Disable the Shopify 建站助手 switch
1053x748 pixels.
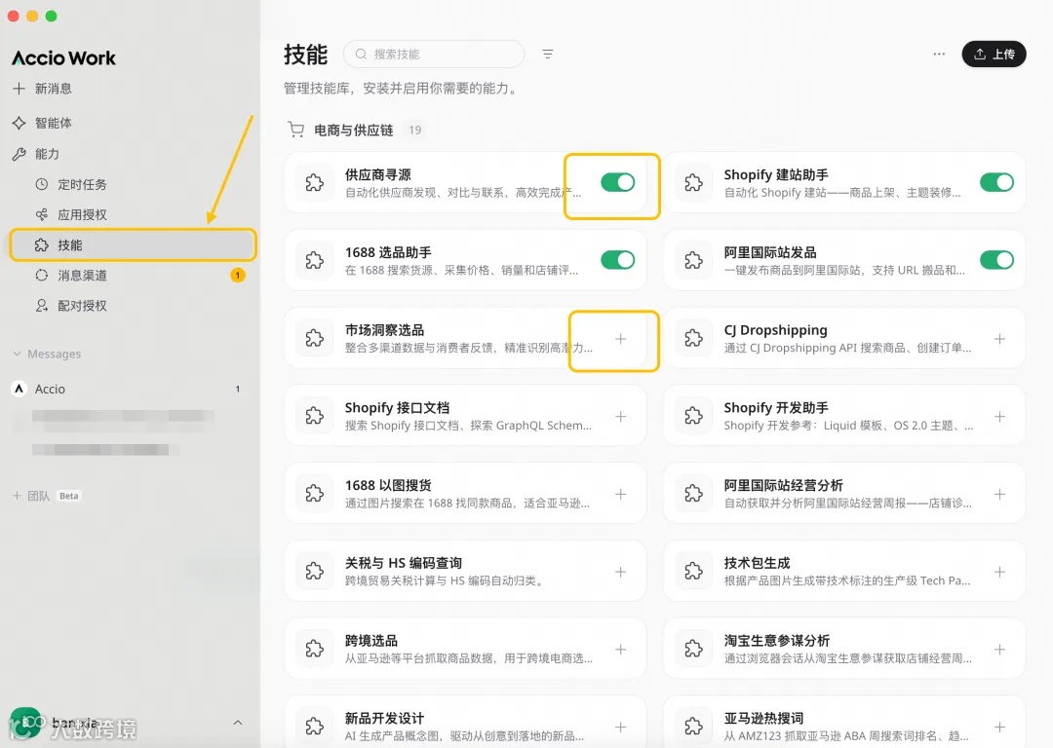coord(996,182)
